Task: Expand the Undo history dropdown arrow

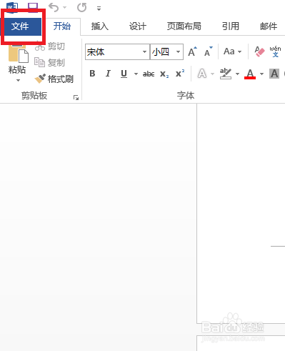Action: pos(65,7)
